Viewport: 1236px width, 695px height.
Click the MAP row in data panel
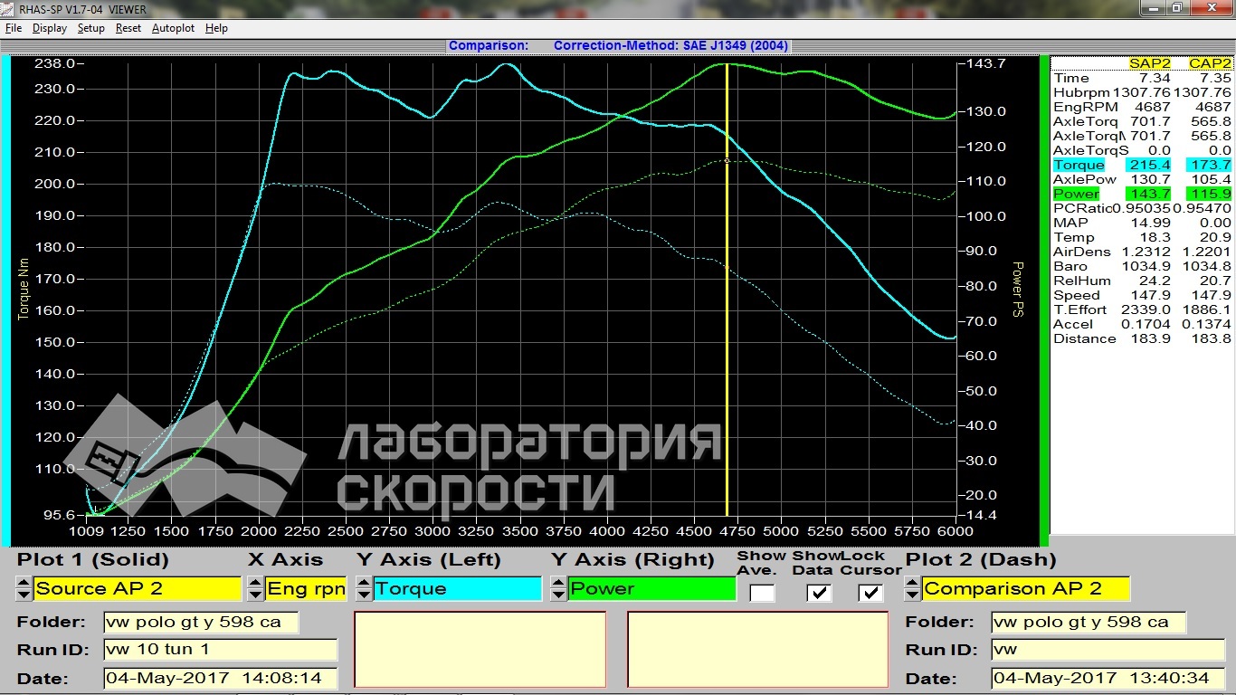tap(1142, 223)
